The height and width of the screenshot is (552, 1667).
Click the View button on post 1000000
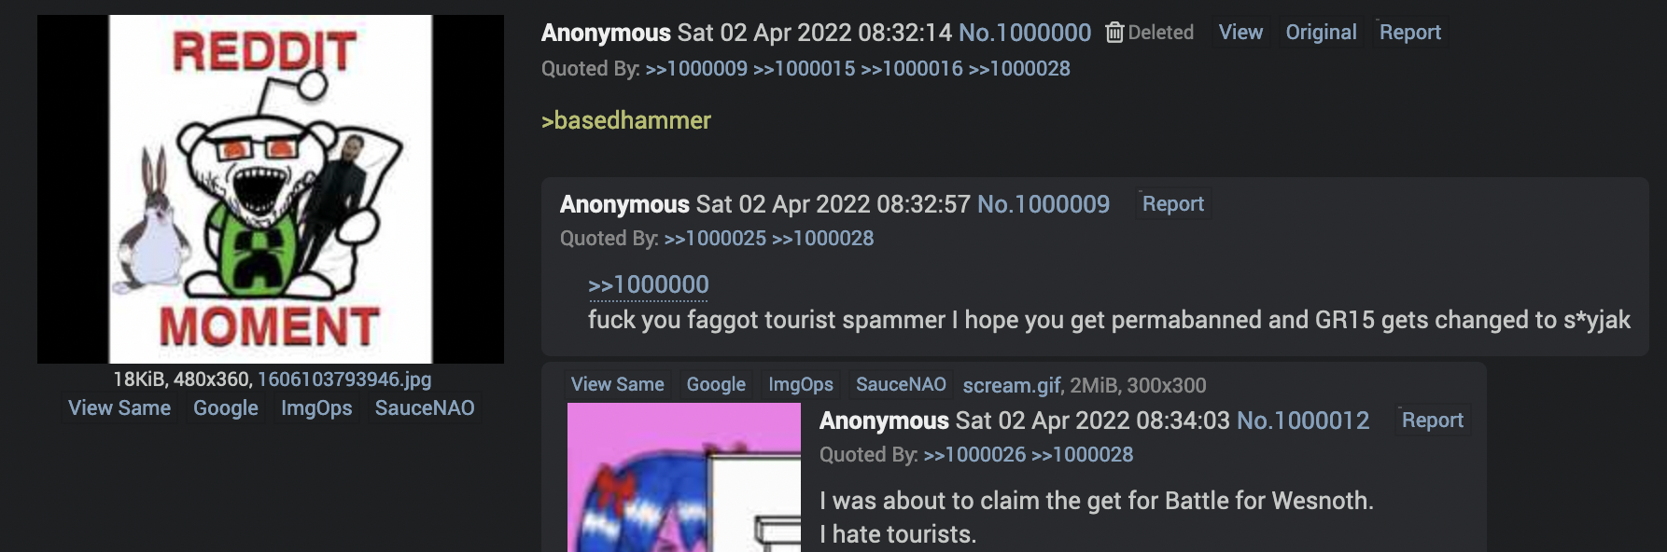(1240, 33)
